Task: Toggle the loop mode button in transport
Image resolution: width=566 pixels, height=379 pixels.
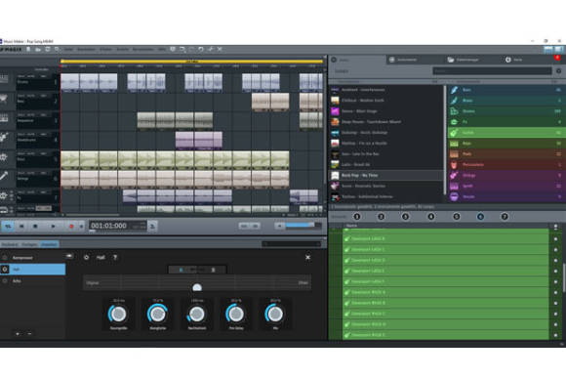Action: tap(8, 227)
